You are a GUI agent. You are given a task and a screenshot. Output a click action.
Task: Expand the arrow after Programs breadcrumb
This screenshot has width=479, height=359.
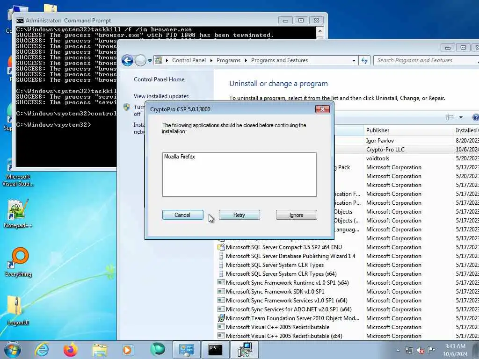point(246,60)
